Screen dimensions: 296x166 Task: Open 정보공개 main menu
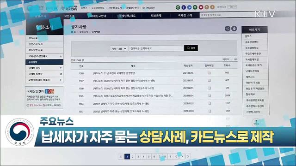pos(156,16)
